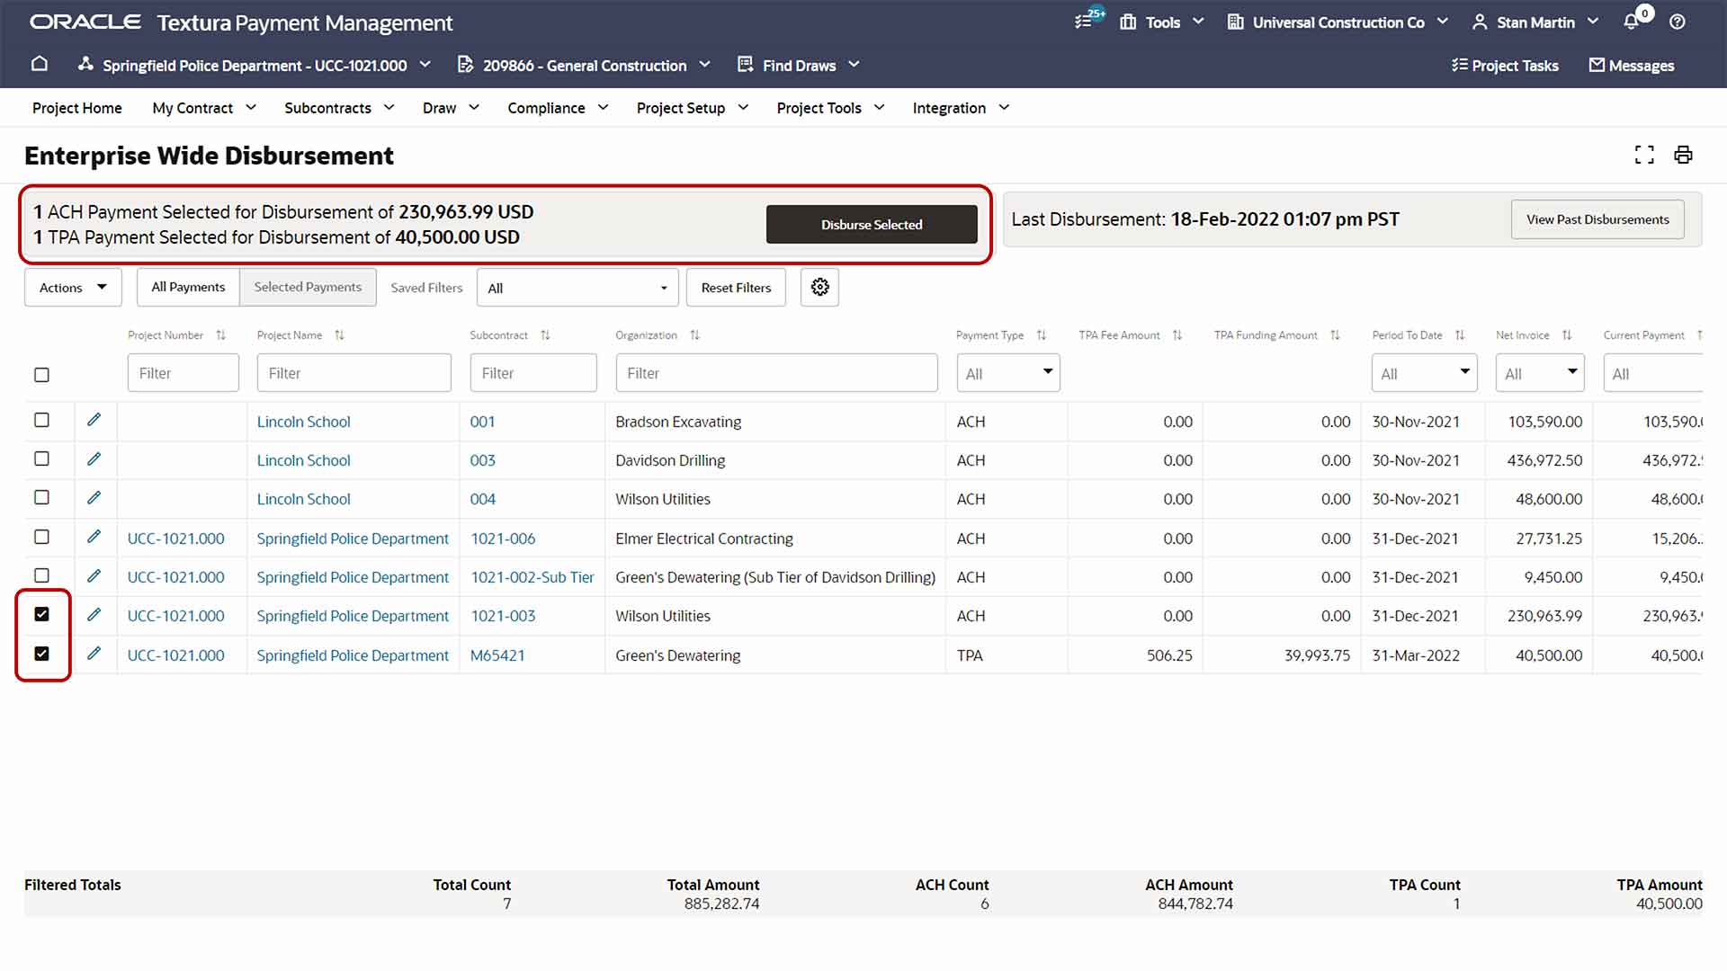Open the task list icon with 25+ badge
1727x971 pixels.
click(1084, 22)
